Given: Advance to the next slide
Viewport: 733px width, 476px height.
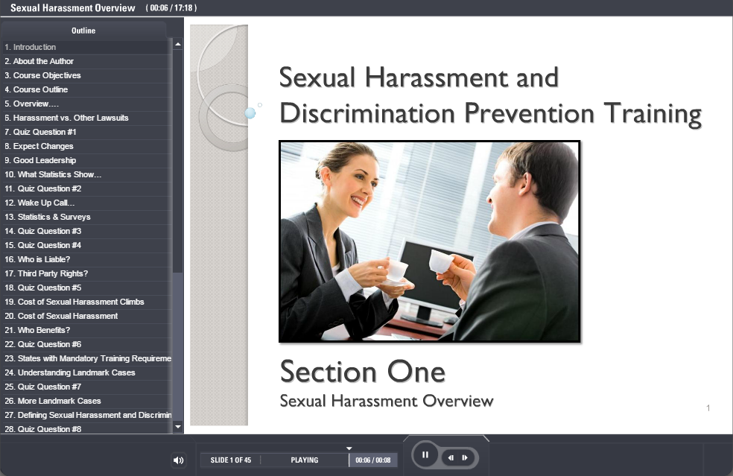Looking at the screenshot, I should [465, 457].
